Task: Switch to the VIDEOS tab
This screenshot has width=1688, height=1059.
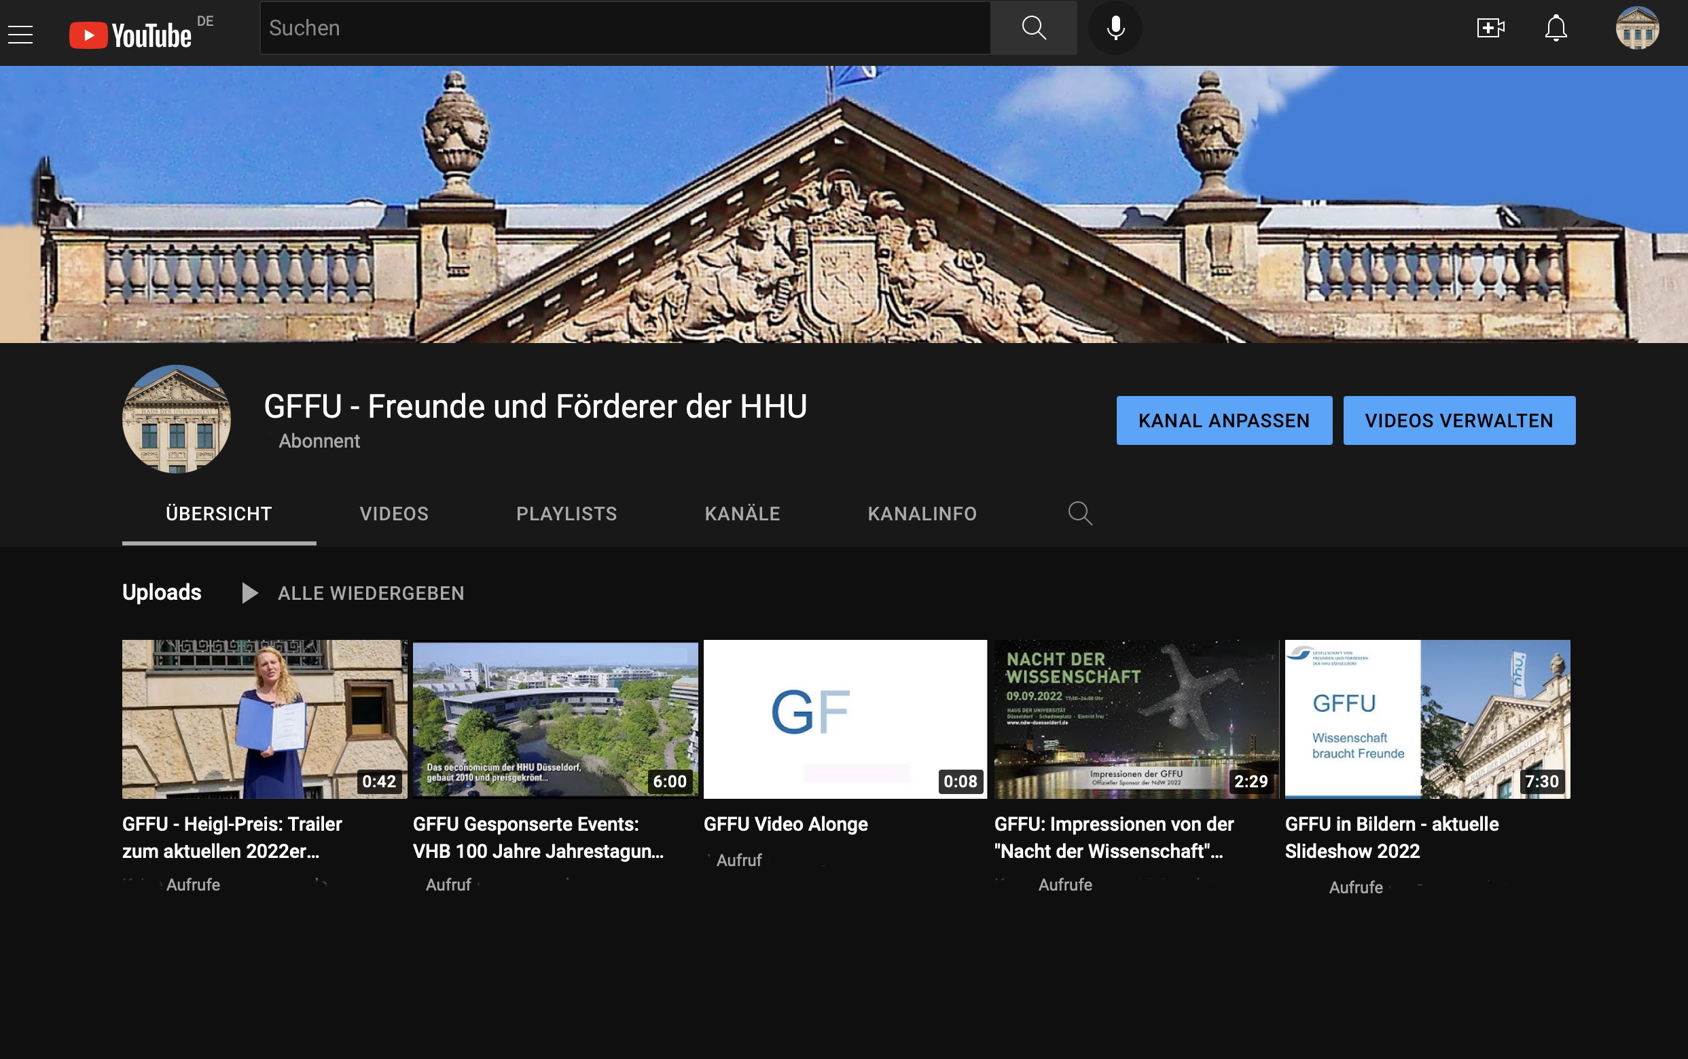Action: click(x=393, y=514)
